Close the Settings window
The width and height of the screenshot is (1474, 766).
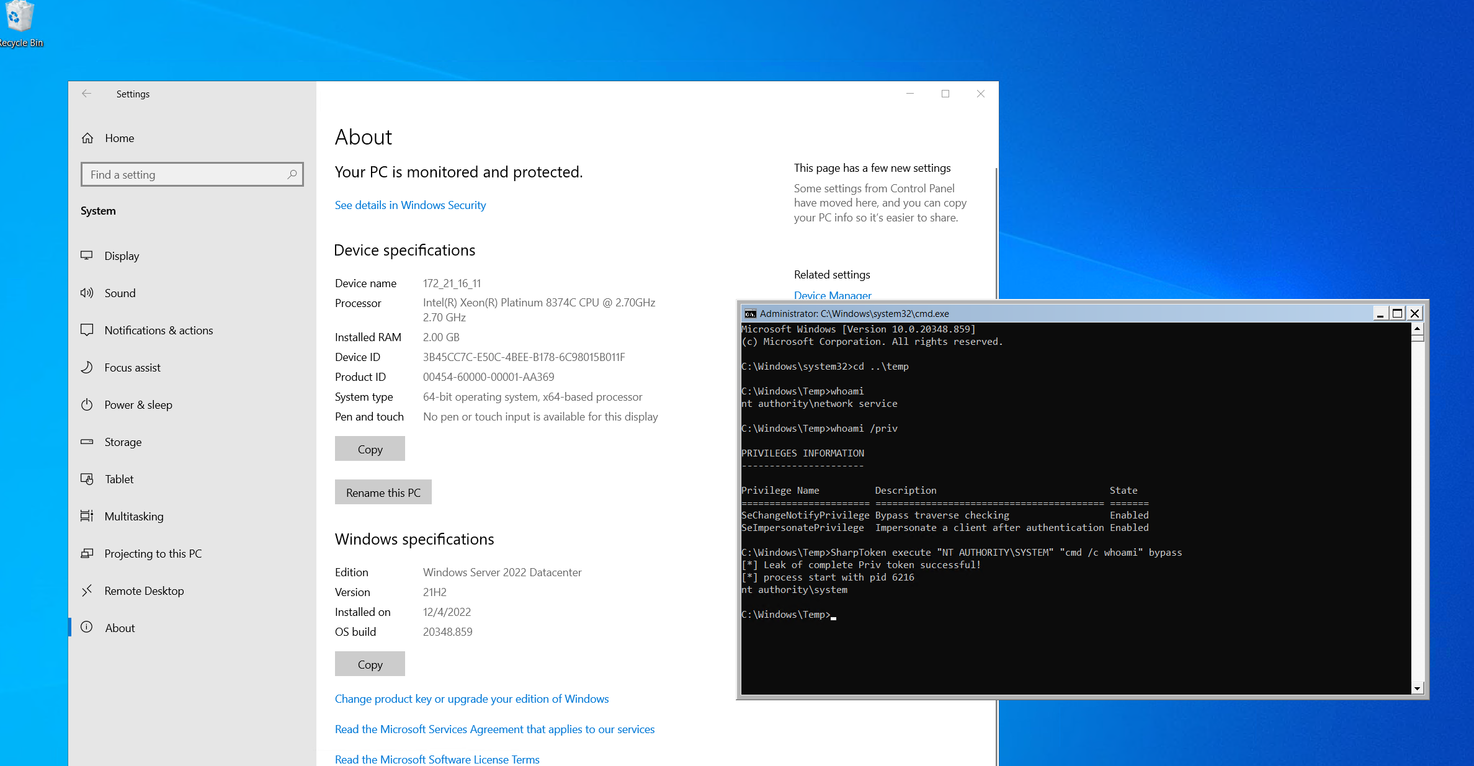click(981, 94)
